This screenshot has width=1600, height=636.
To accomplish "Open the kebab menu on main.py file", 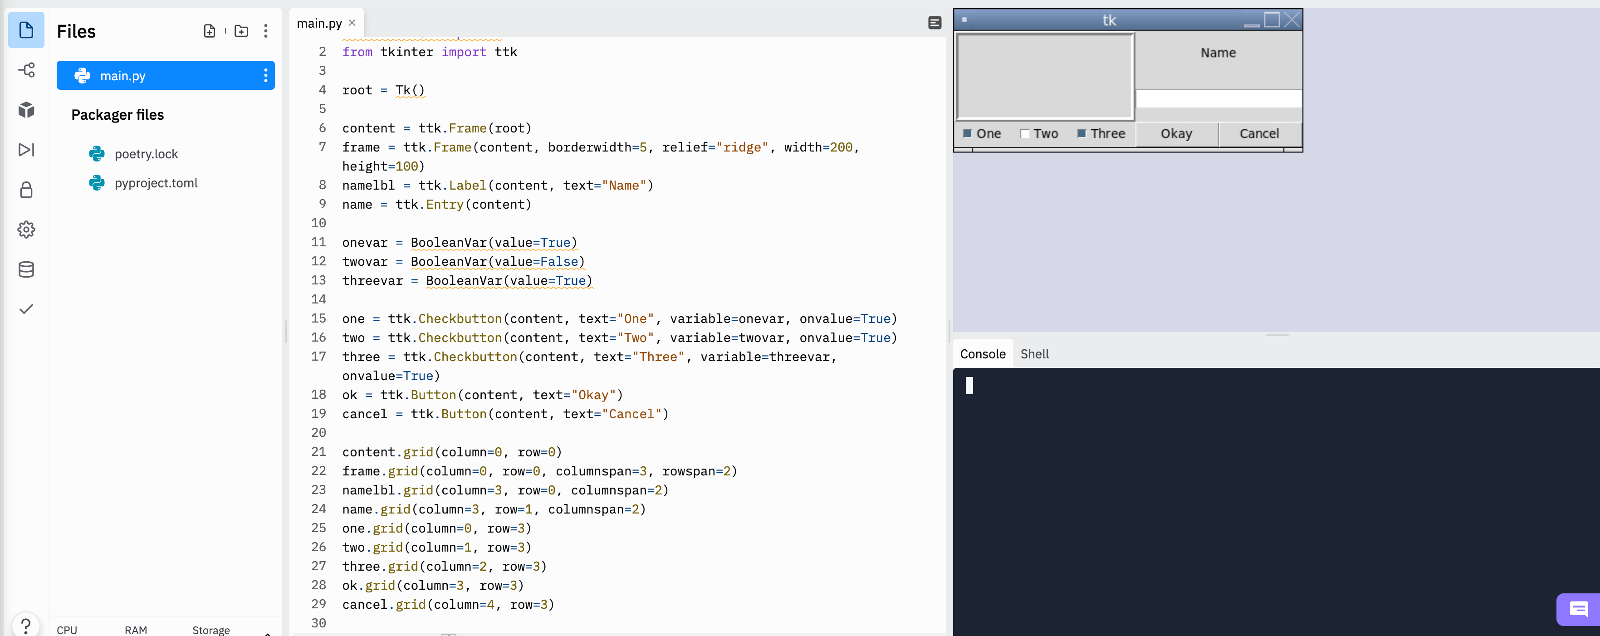I will tap(266, 75).
